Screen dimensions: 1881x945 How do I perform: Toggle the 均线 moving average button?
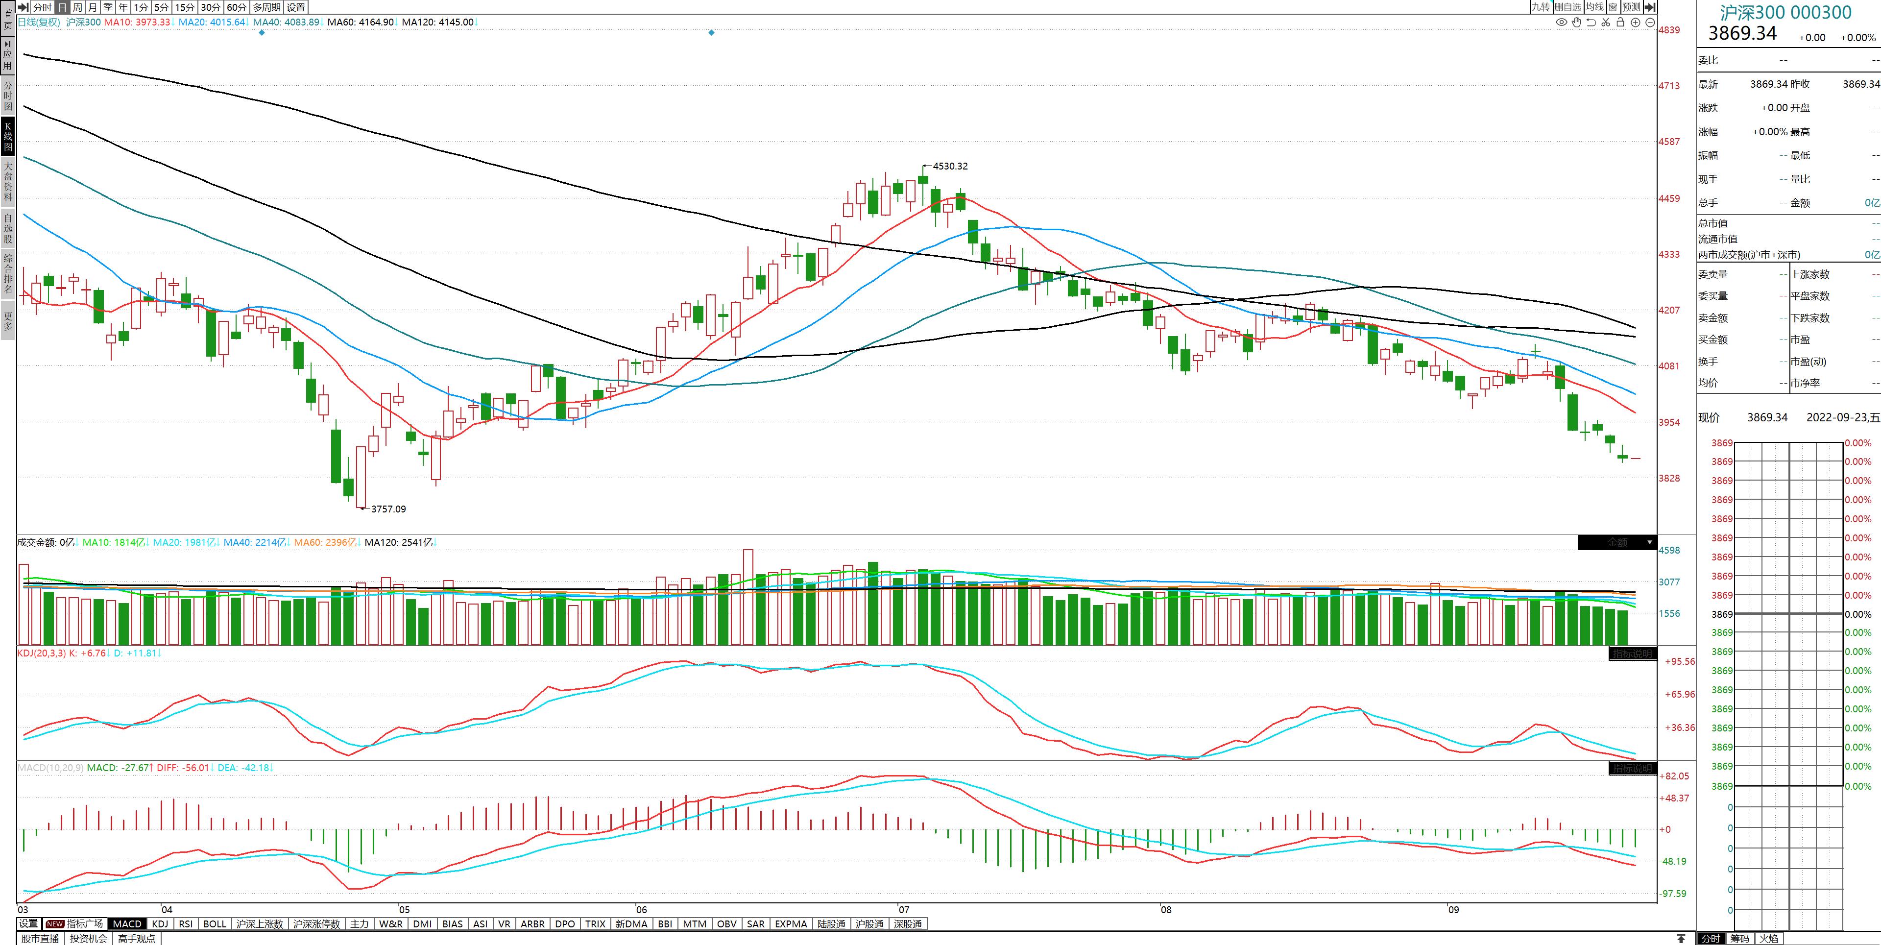click(x=1595, y=6)
